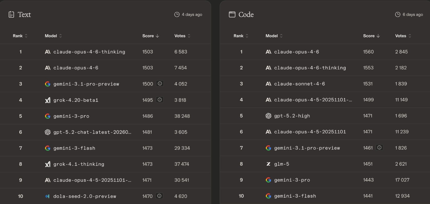The image size is (430, 204).
Task: Click claude-opus-4-5-20251101 rank 6 in Code
Action: click(310, 132)
